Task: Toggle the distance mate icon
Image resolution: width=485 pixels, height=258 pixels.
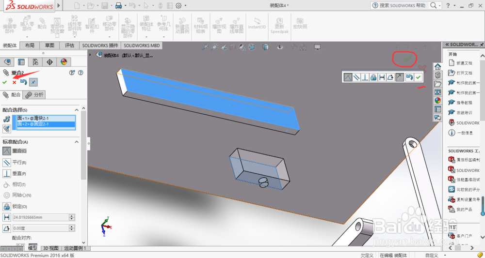Action: tap(6, 217)
